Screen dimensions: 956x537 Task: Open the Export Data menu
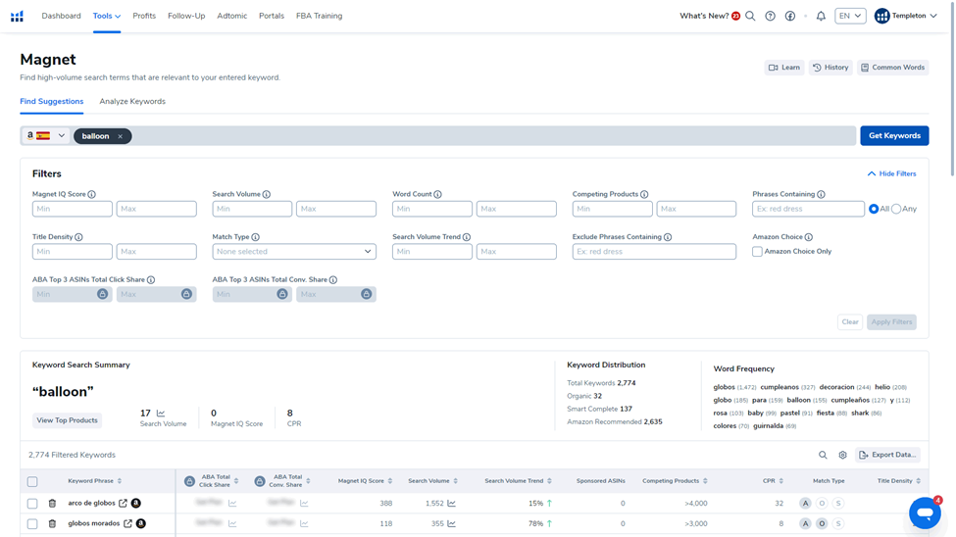click(x=887, y=455)
